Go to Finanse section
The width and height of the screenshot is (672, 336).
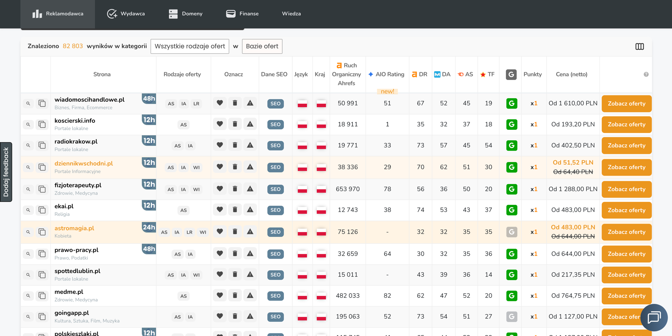tap(242, 14)
